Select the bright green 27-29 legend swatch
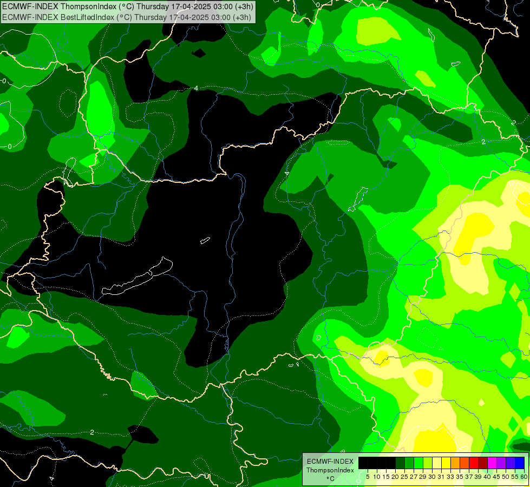 pyautogui.click(x=418, y=463)
